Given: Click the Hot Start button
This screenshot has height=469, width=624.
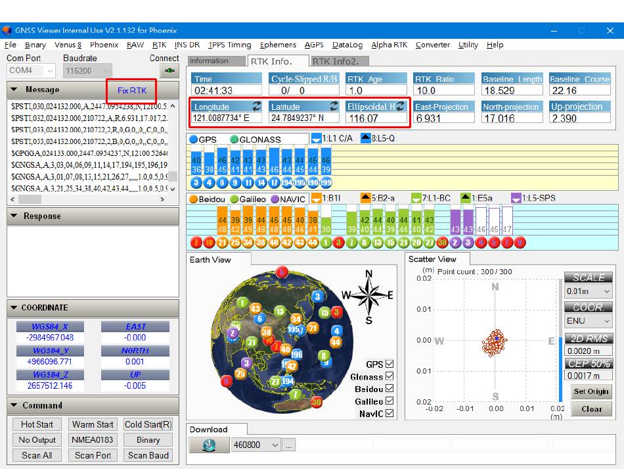Looking at the screenshot, I should [37, 424].
